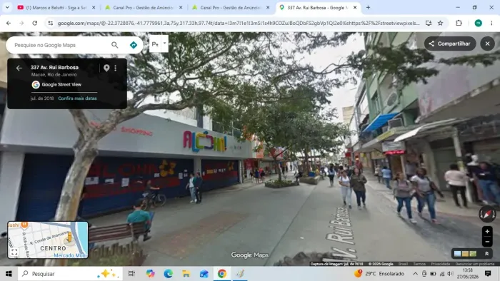Open File Explorer from the taskbar
Screen dimensions: 500x281
click(x=186, y=273)
